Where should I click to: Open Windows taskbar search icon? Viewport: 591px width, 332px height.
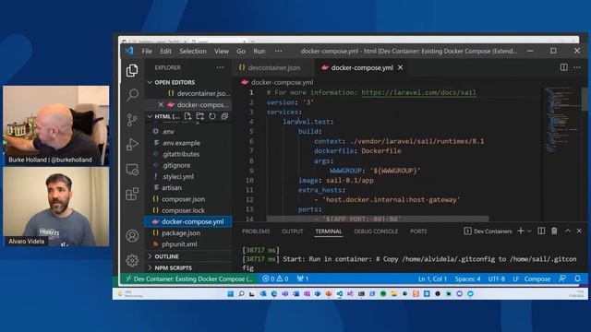(241, 293)
